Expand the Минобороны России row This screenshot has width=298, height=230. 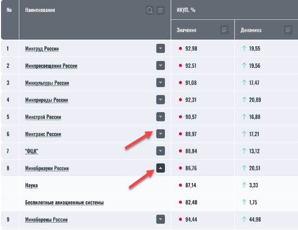161,220
